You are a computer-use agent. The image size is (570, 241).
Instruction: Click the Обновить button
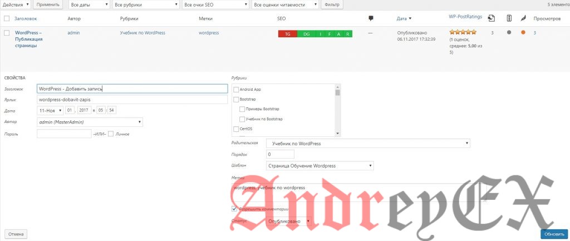tap(554, 234)
